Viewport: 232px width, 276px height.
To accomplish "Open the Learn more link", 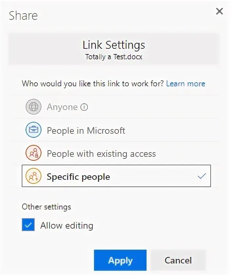I will 186,84.
